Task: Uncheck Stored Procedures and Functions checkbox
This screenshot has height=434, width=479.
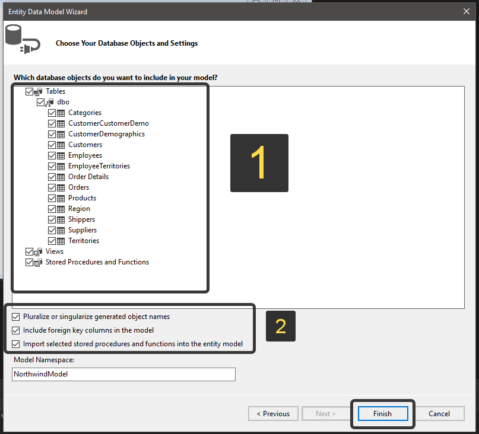Action: (29, 263)
